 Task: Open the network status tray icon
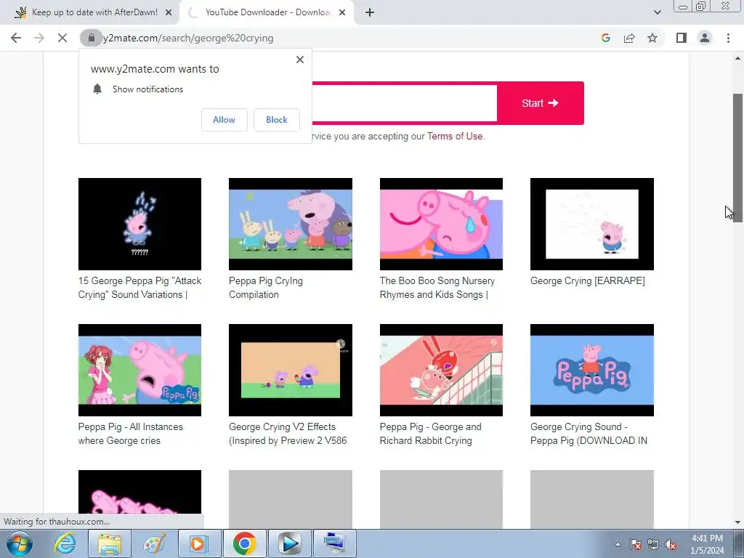[653, 544]
